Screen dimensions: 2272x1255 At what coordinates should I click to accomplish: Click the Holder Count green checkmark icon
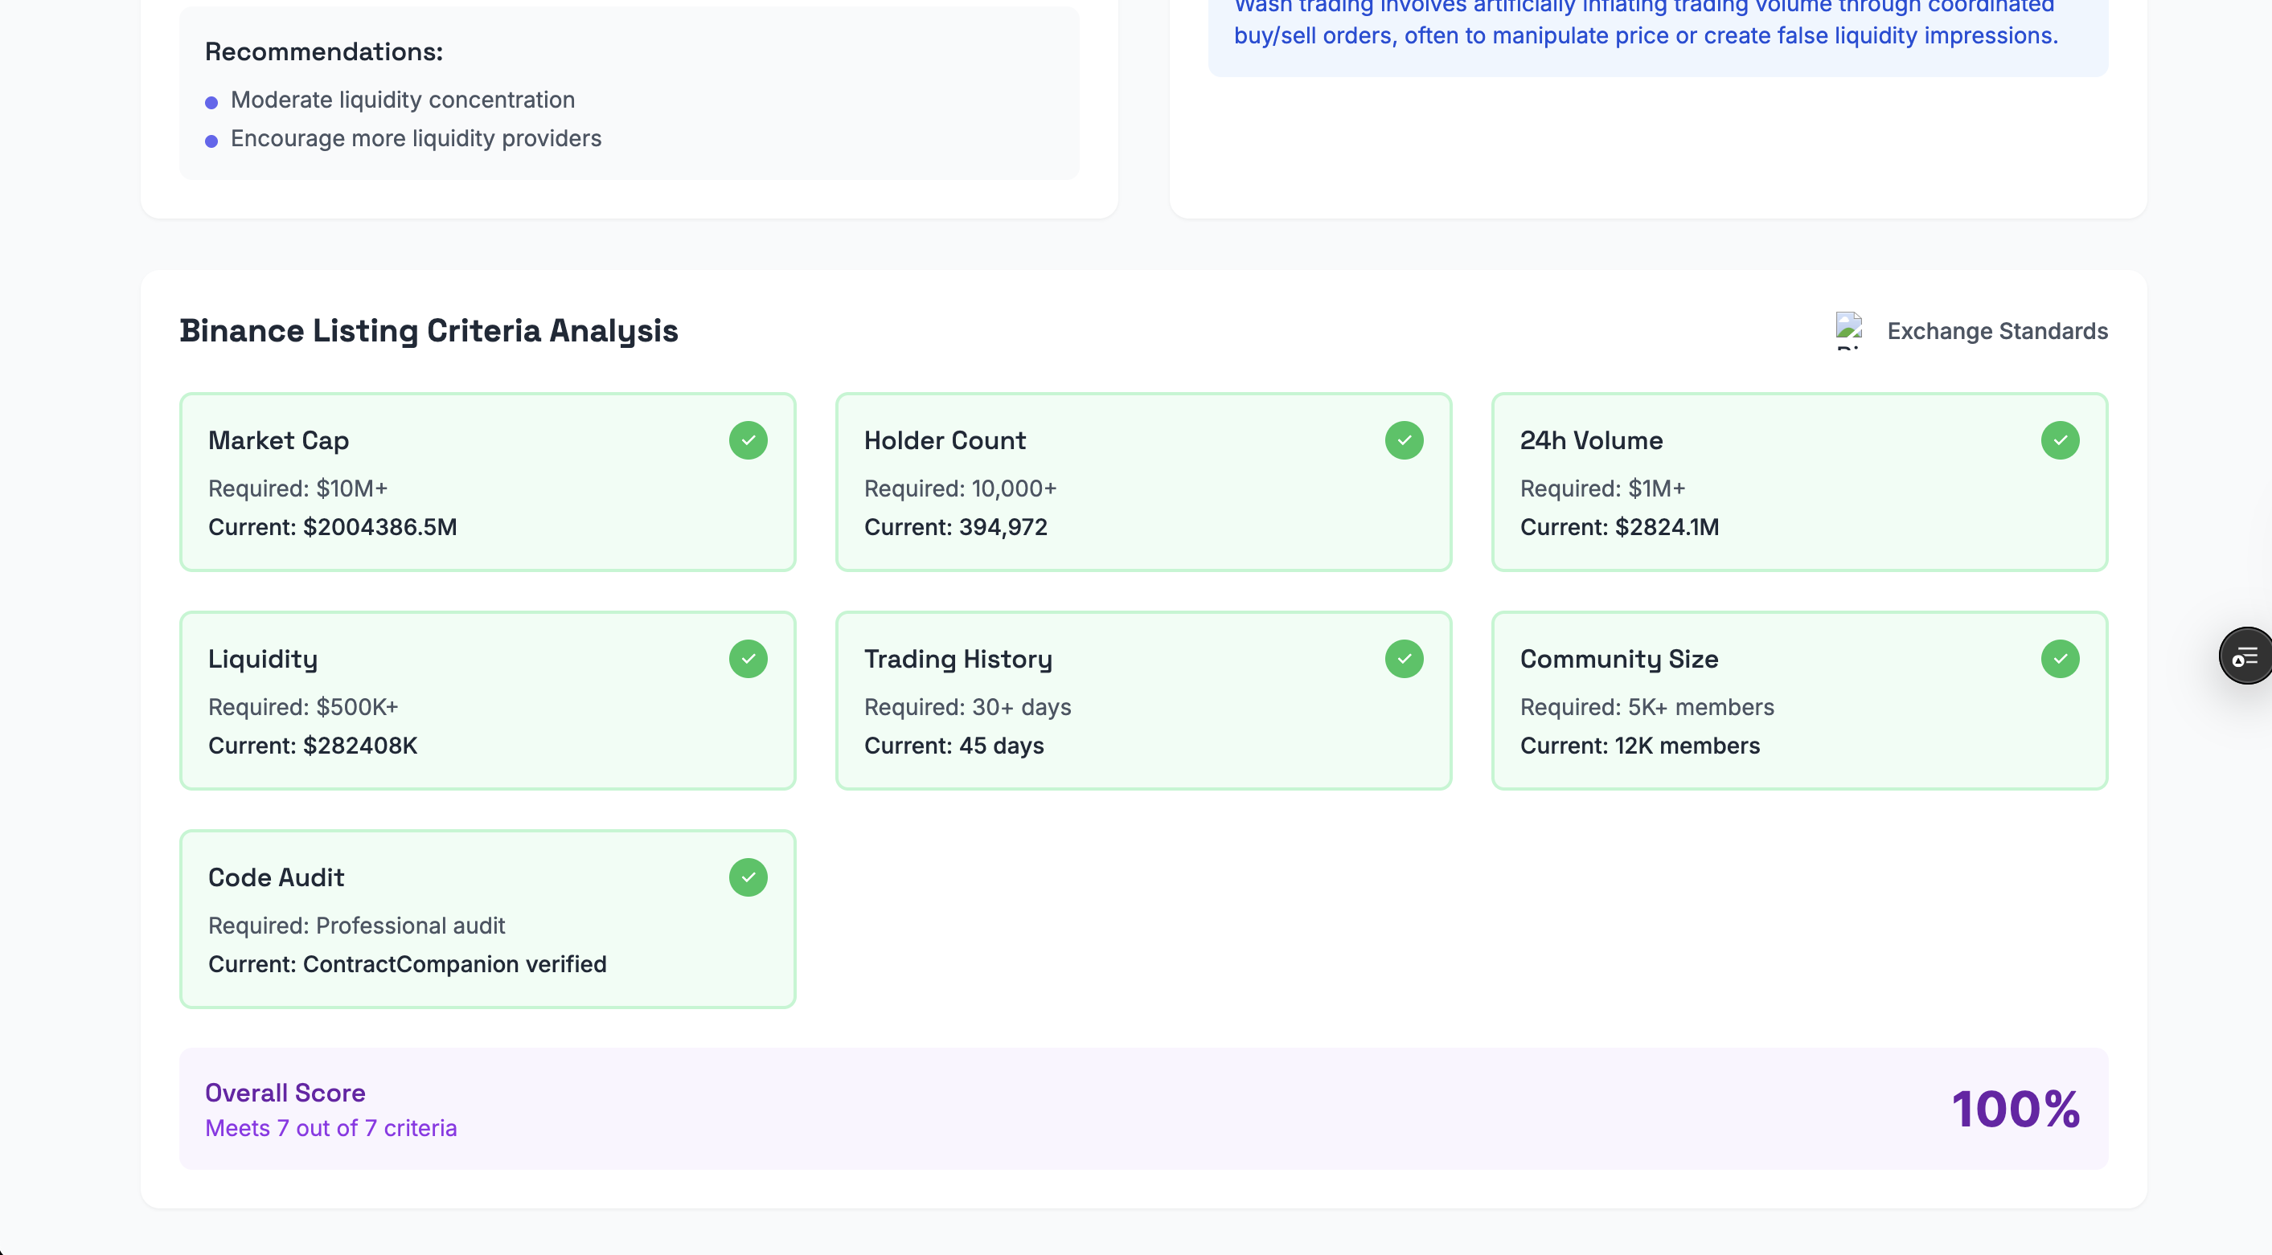pyautogui.click(x=1405, y=440)
